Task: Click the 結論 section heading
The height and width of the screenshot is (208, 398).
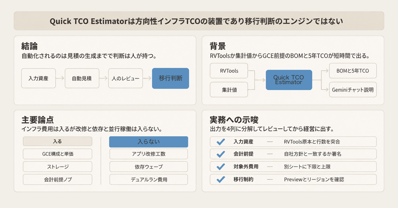Action: [30, 46]
